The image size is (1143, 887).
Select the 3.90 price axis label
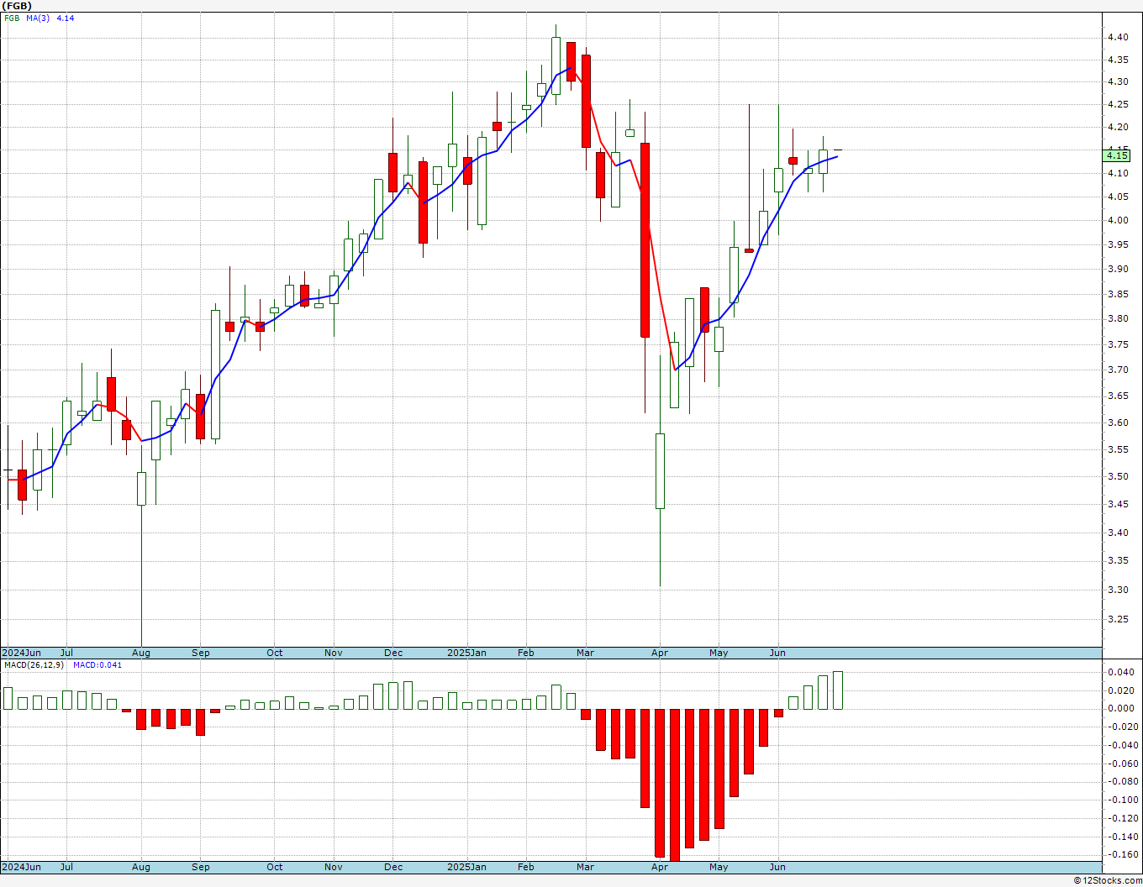click(x=1118, y=269)
